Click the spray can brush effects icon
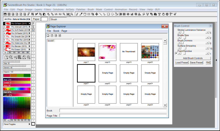Image resolution: width=220 pixels, height=131 pixels. [24, 57]
